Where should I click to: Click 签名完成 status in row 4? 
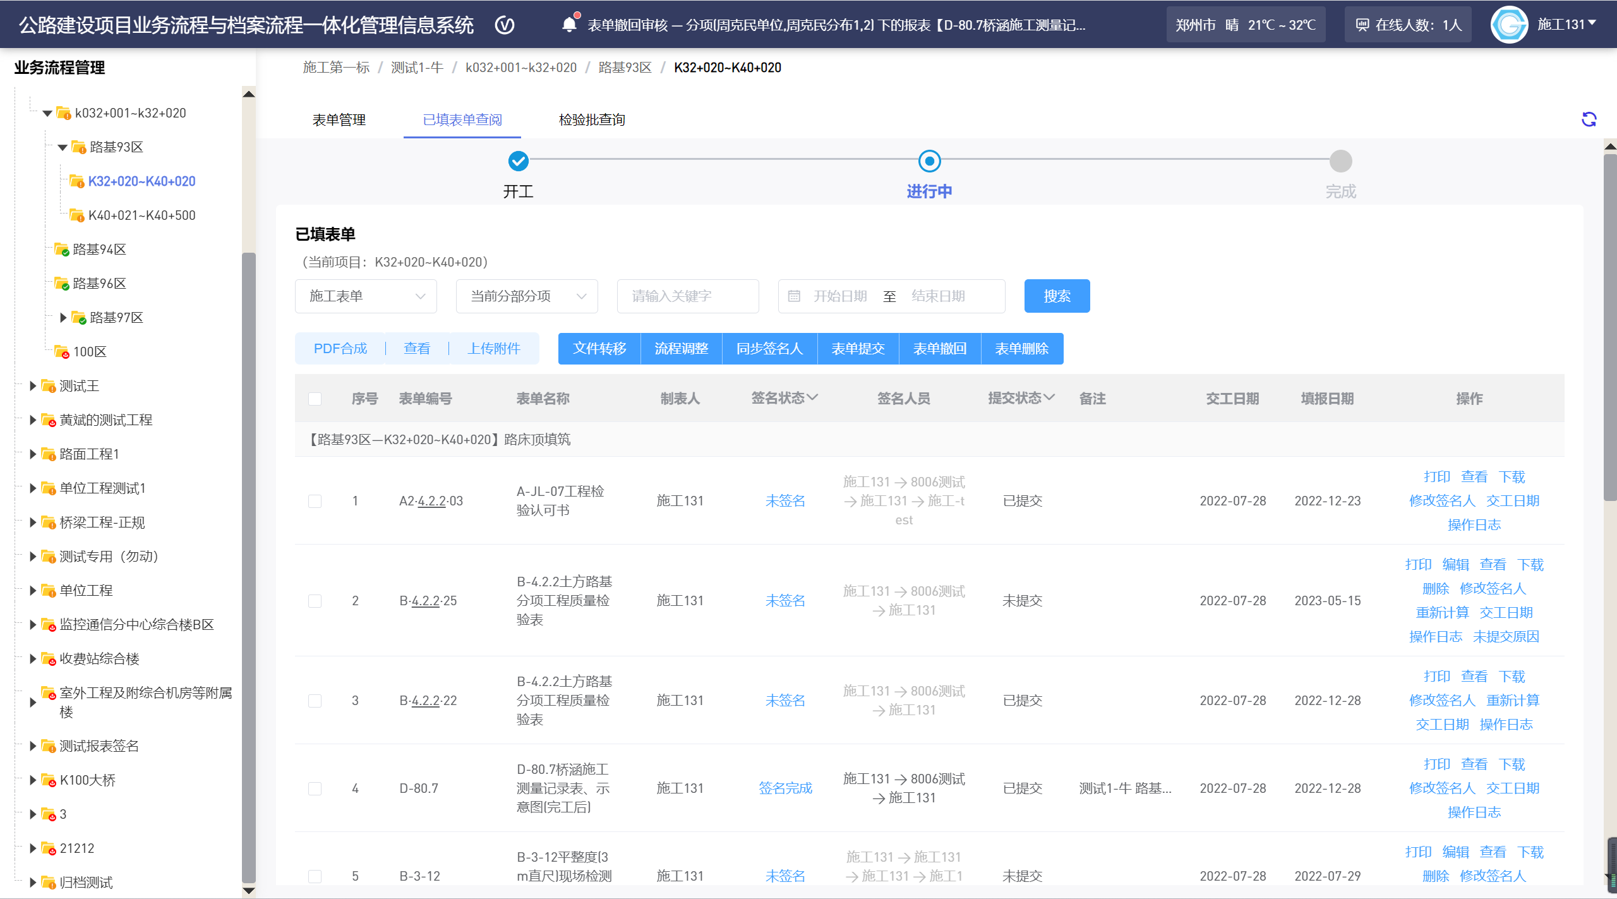[785, 788]
